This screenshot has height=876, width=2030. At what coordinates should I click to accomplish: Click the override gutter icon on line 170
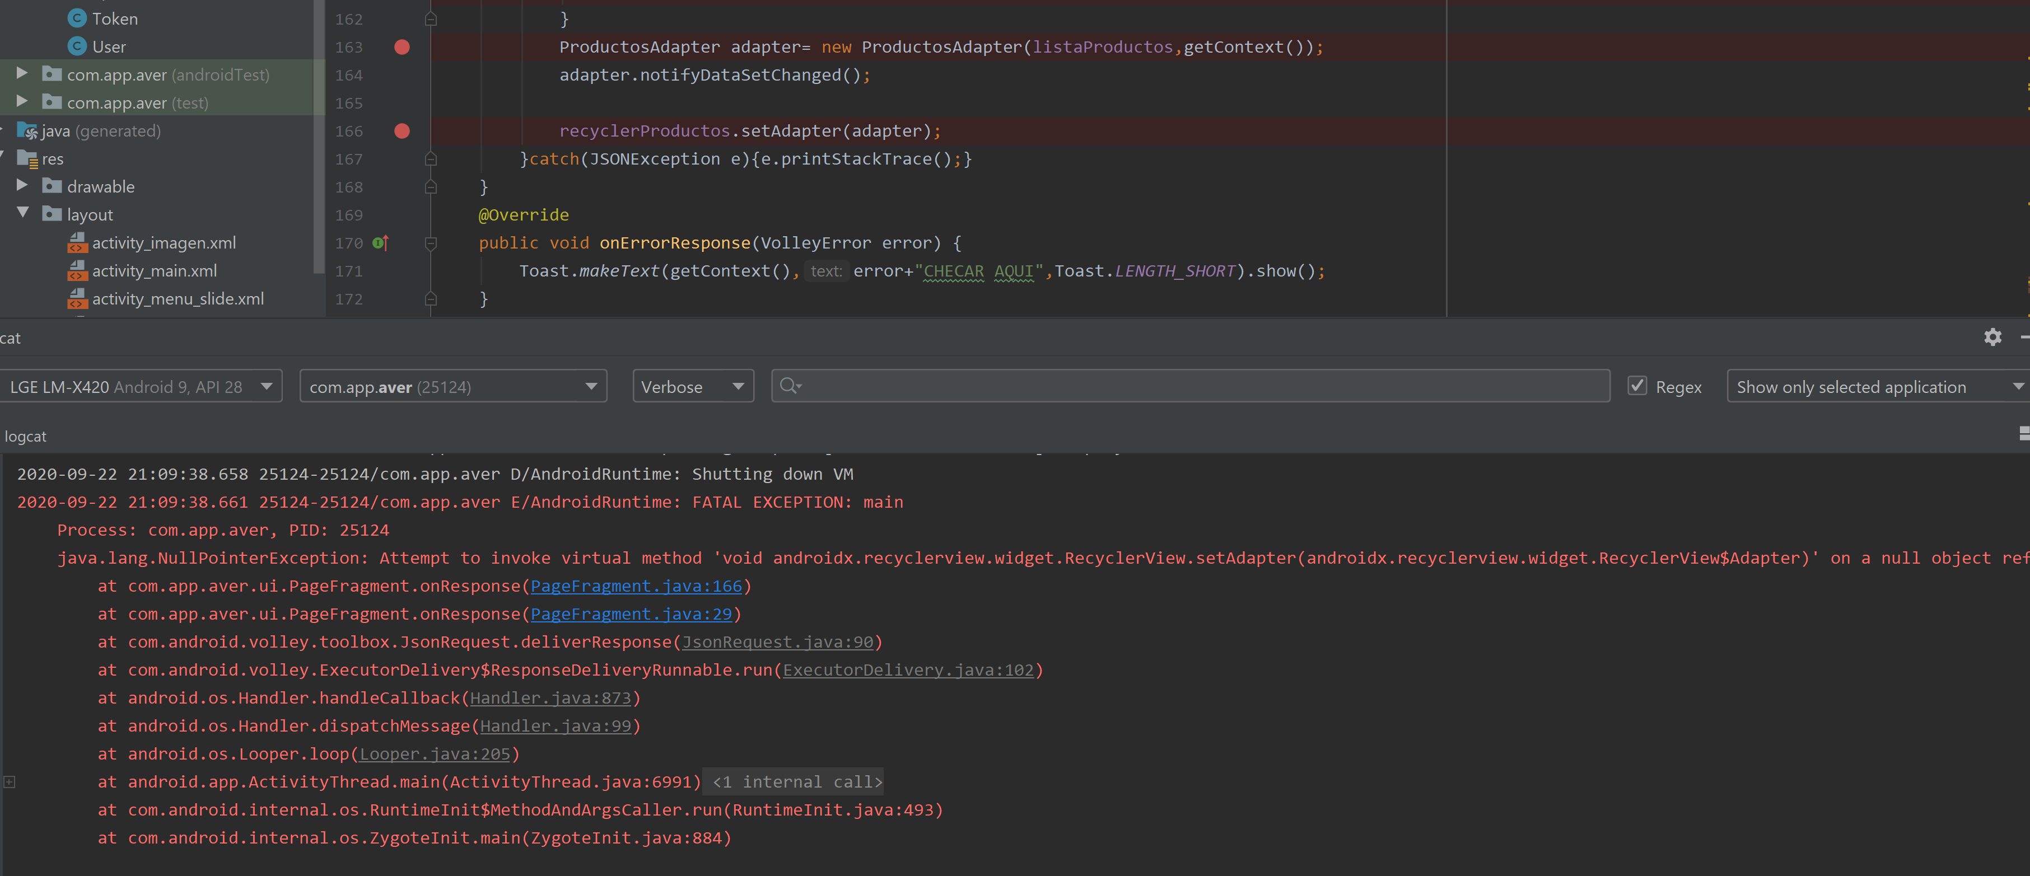[x=381, y=242]
